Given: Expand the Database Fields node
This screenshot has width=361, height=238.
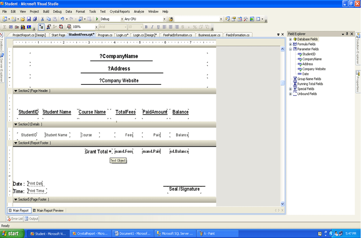Looking at the screenshot, I should click(x=290, y=39).
